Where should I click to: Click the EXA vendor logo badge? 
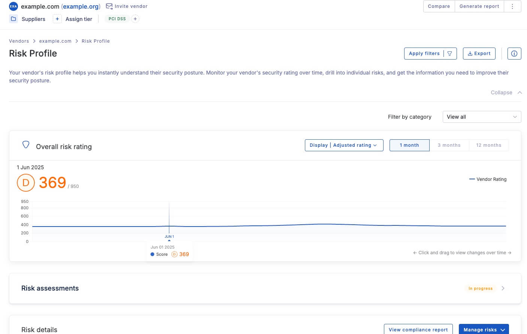coord(13,6)
